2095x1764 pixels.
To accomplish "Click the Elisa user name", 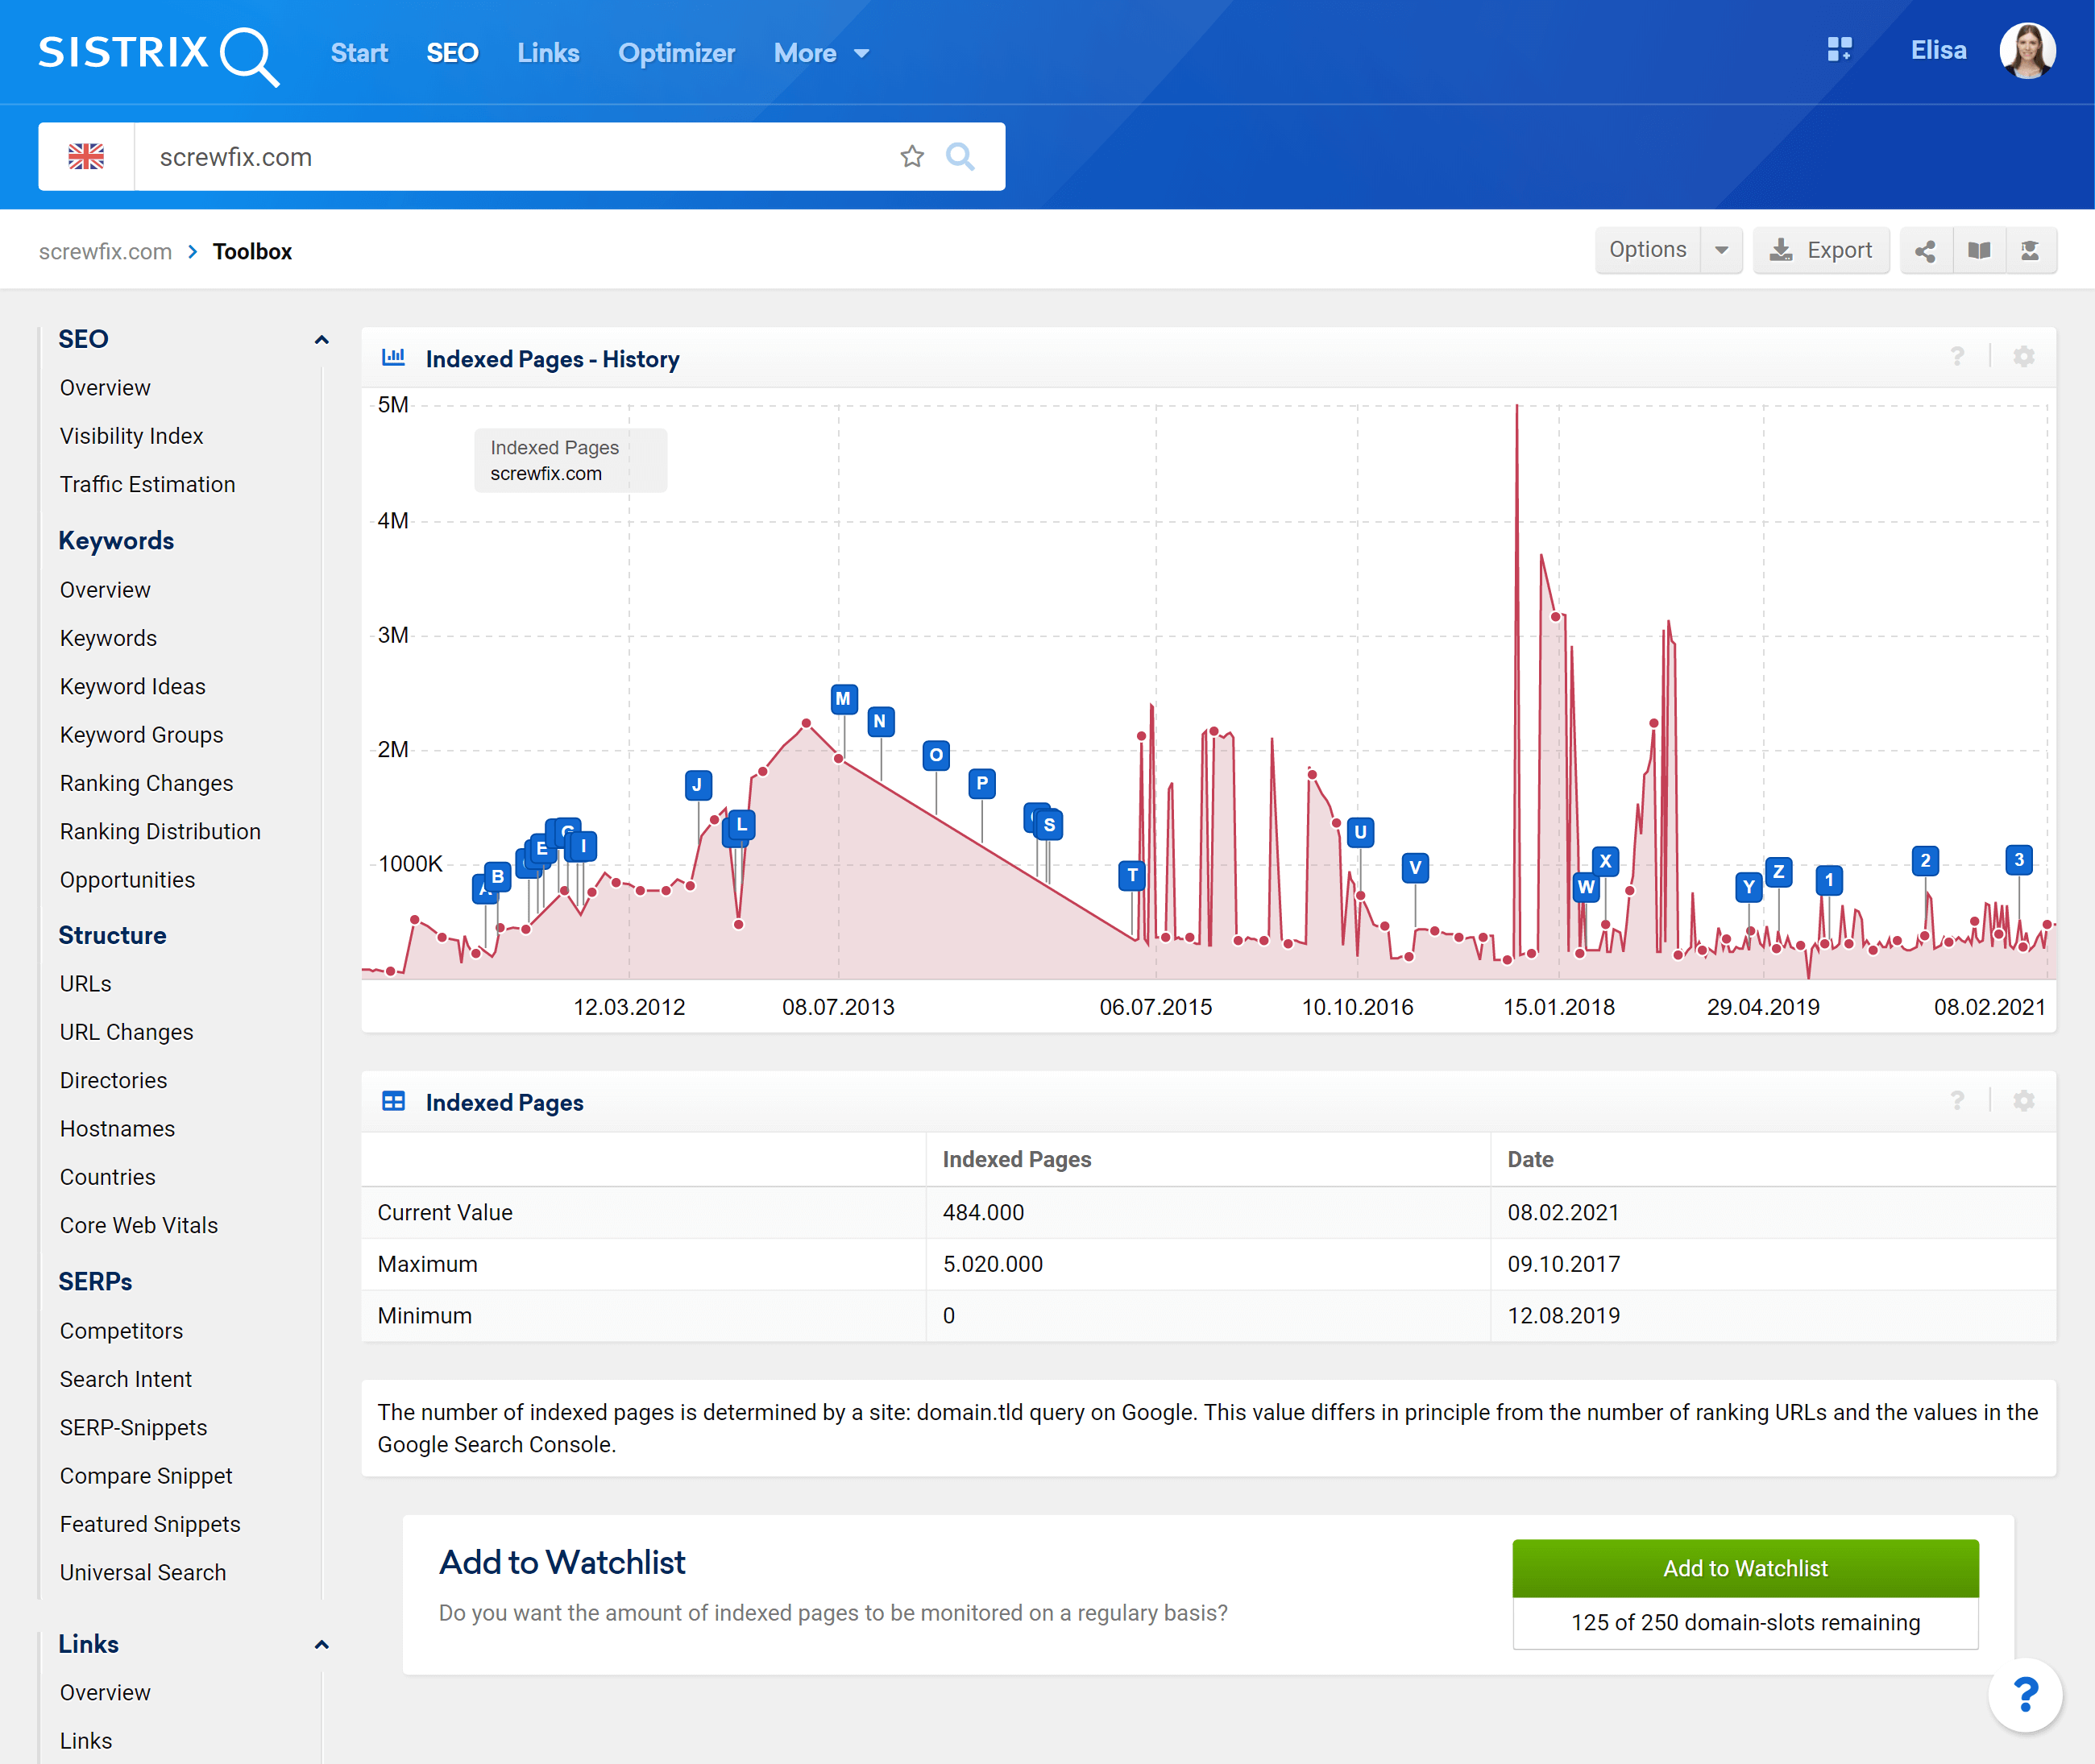I will (x=1938, y=50).
